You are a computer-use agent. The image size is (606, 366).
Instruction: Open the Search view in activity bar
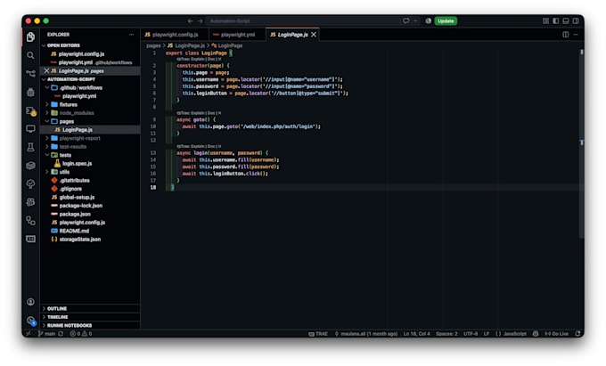(x=30, y=55)
